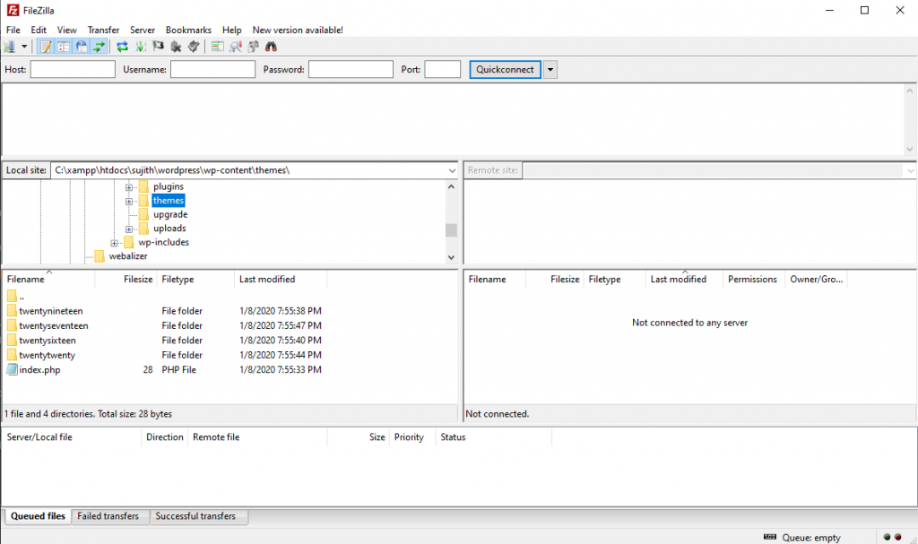The width and height of the screenshot is (918, 544).
Task: Click the Quickconnect button
Action: click(x=505, y=69)
